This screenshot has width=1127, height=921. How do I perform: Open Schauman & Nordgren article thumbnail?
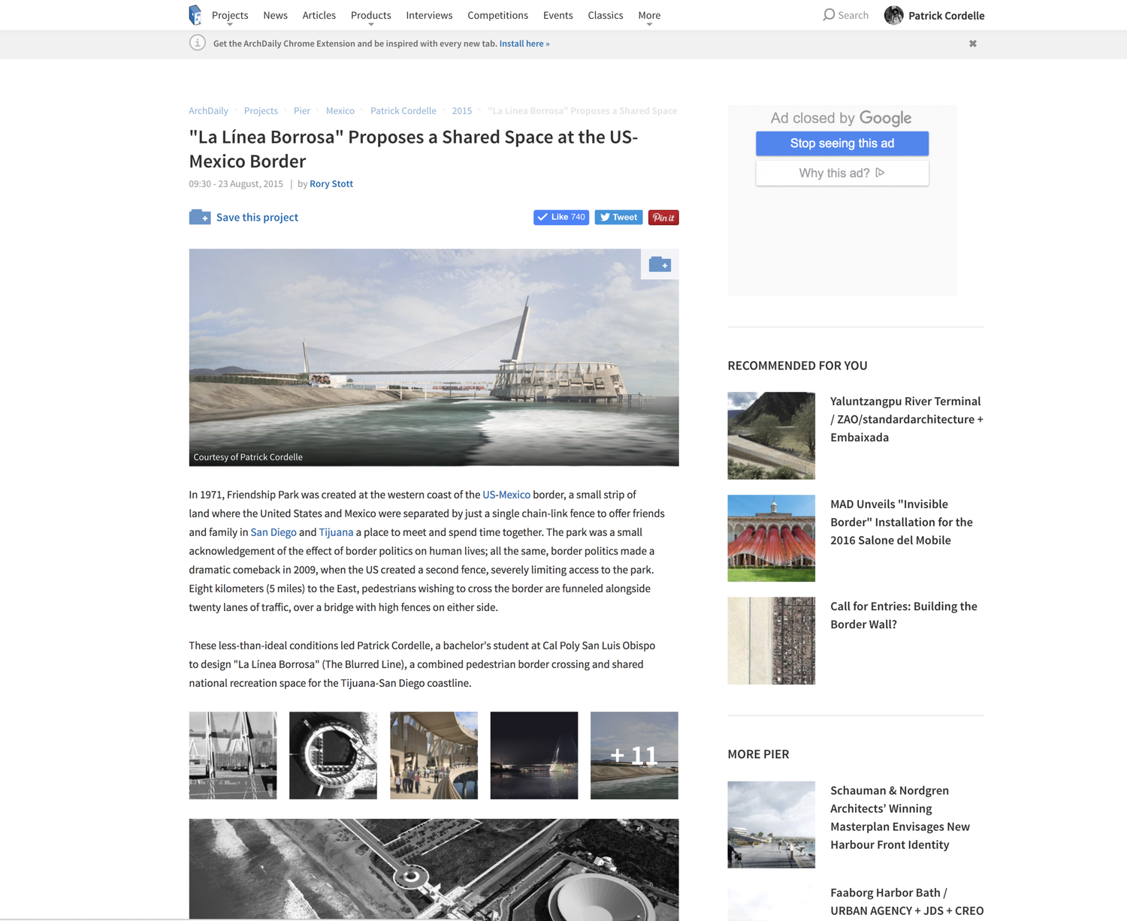click(x=771, y=825)
